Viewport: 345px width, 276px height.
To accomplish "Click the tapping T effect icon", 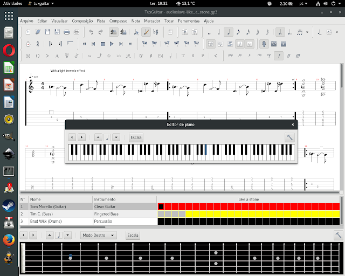I will [x=183, y=56].
